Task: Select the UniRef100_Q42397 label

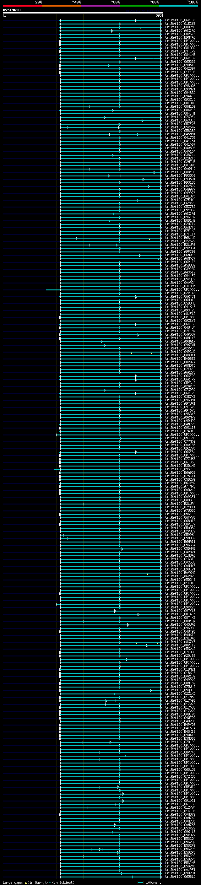Action: [x=180, y=69]
